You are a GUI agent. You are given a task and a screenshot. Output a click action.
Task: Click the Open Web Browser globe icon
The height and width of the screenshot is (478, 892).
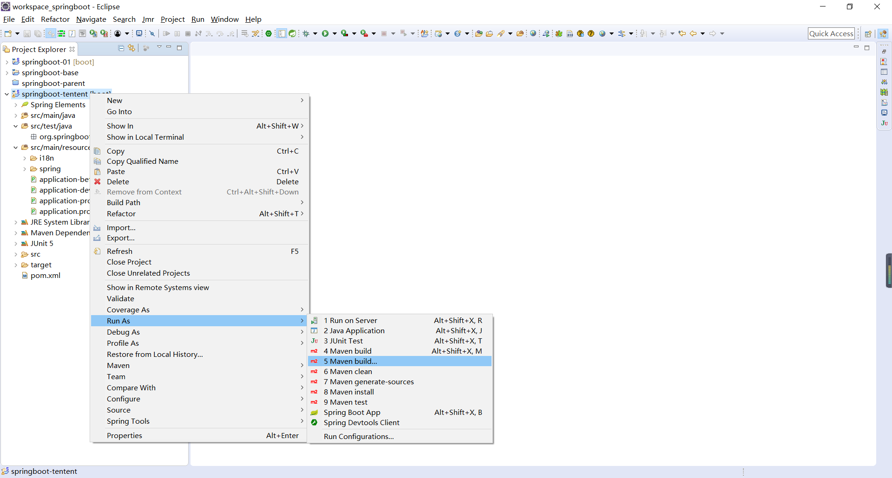coord(533,33)
